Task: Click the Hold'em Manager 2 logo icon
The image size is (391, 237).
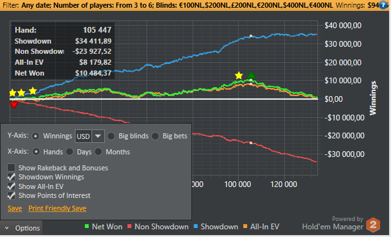Action: click(x=373, y=225)
